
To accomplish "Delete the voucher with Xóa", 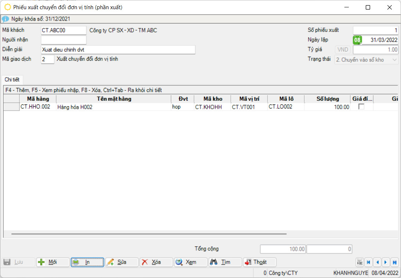I will click(x=156, y=262).
